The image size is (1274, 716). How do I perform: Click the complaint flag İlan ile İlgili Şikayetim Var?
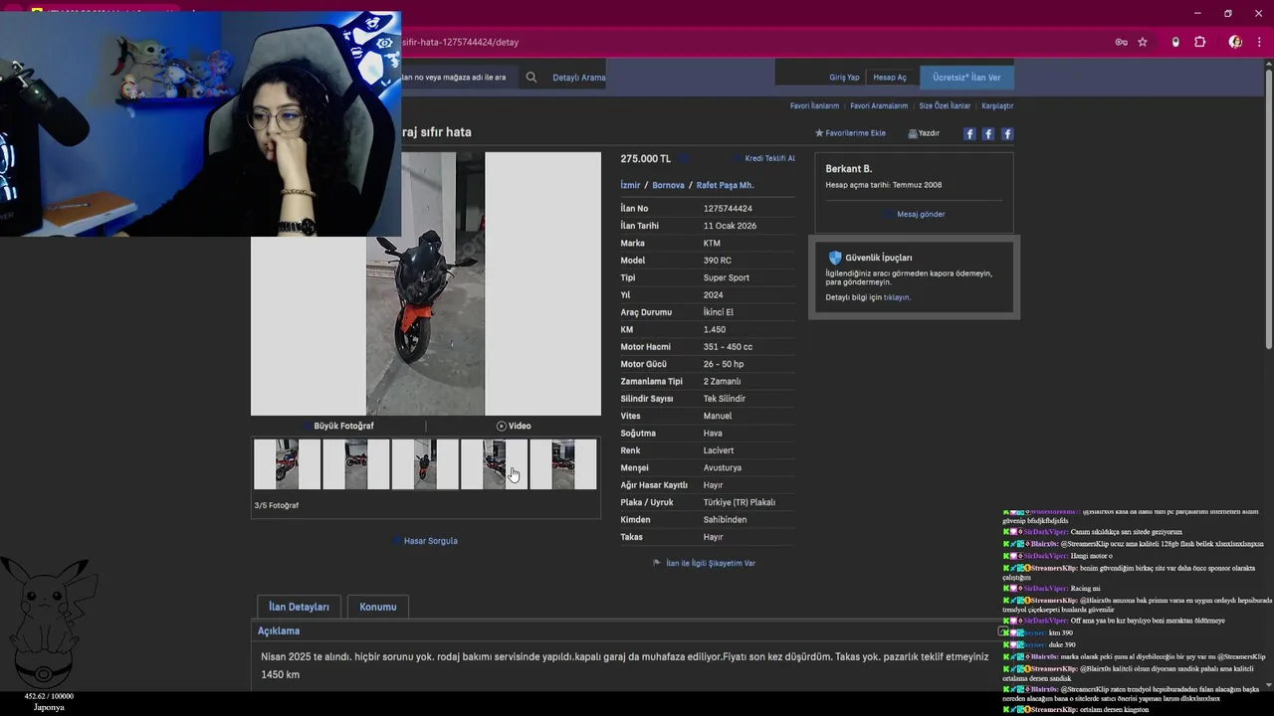pos(704,563)
